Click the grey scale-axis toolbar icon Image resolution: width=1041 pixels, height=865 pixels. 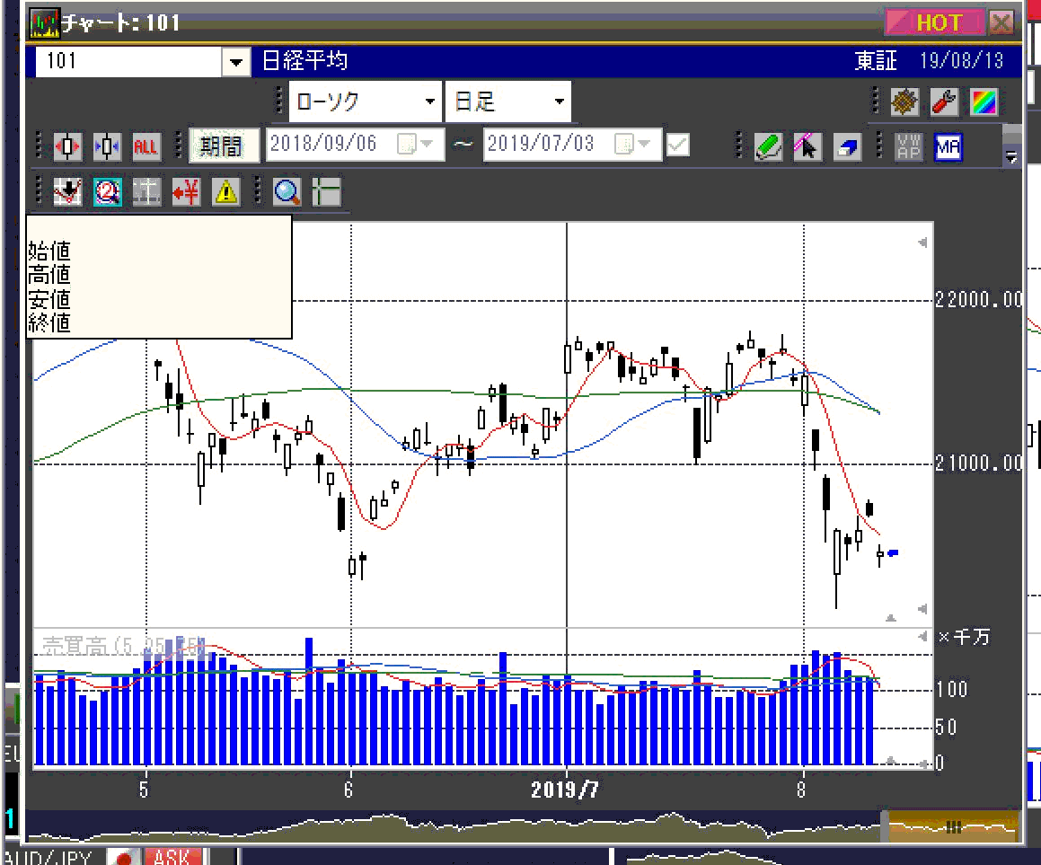click(146, 192)
